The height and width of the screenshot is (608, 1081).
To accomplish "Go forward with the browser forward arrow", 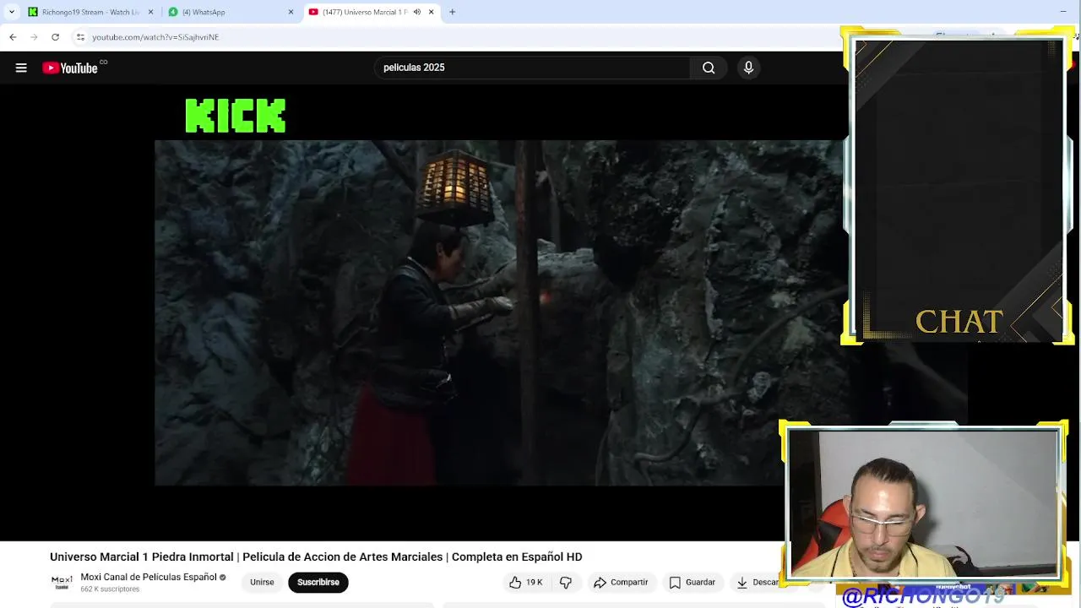I will pos(34,37).
